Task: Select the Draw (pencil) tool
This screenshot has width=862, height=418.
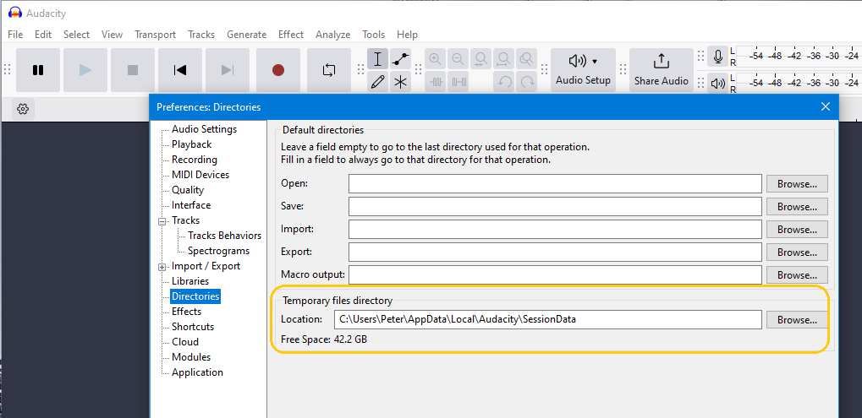Action: 377,82
